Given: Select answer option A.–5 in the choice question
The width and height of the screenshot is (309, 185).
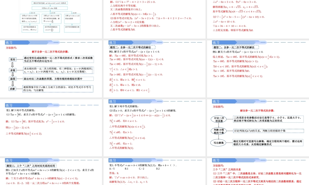Looking at the screenshot, I should (x=112, y=169).
